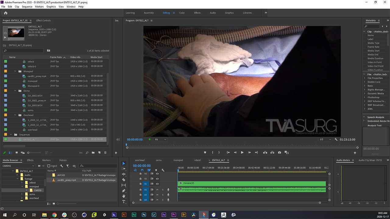Viewport: 390px width, 219px height.
Task: Click Mark In button in Program monitor
Action: coord(212,152)
